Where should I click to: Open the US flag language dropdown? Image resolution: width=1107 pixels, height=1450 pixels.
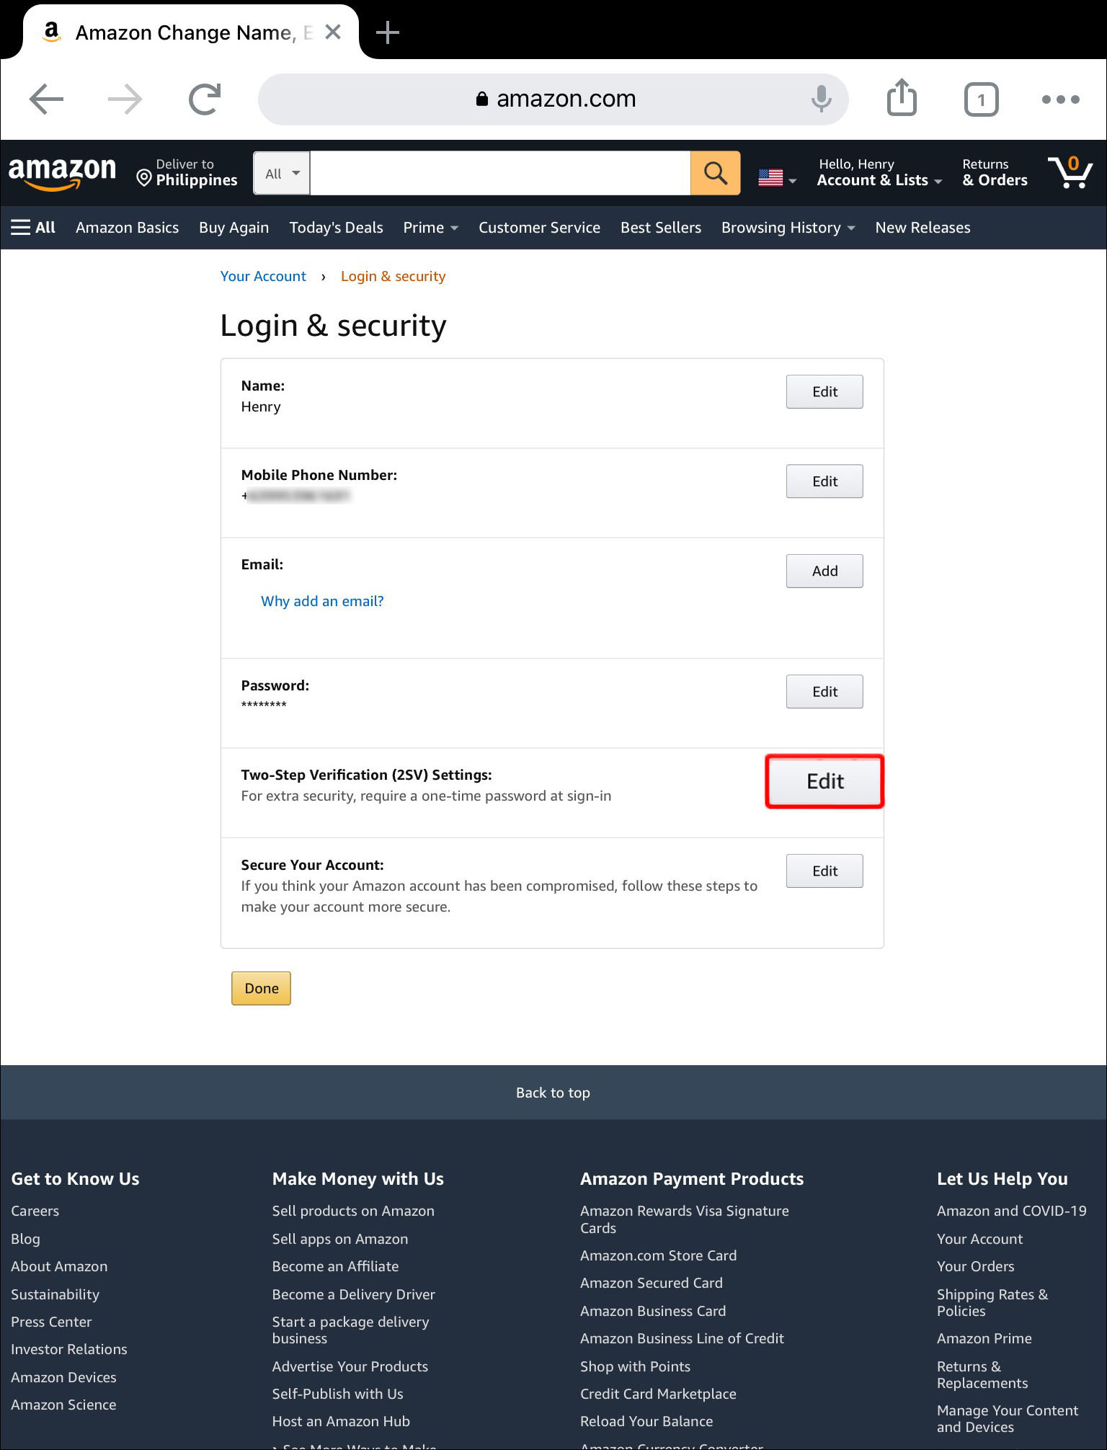coord(777,177)
